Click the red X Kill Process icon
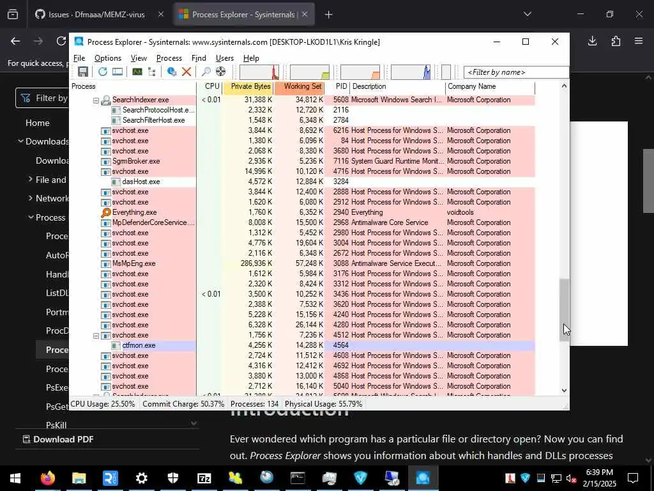 [x=186, y=72]
